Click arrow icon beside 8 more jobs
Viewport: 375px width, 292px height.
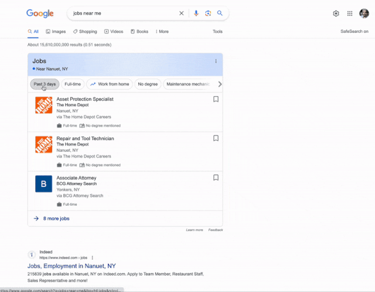(x=36, y=219)
